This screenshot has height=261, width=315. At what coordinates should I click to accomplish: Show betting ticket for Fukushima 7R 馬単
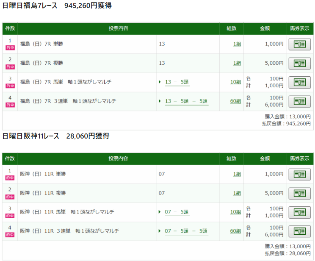click(x=299, y=82)
